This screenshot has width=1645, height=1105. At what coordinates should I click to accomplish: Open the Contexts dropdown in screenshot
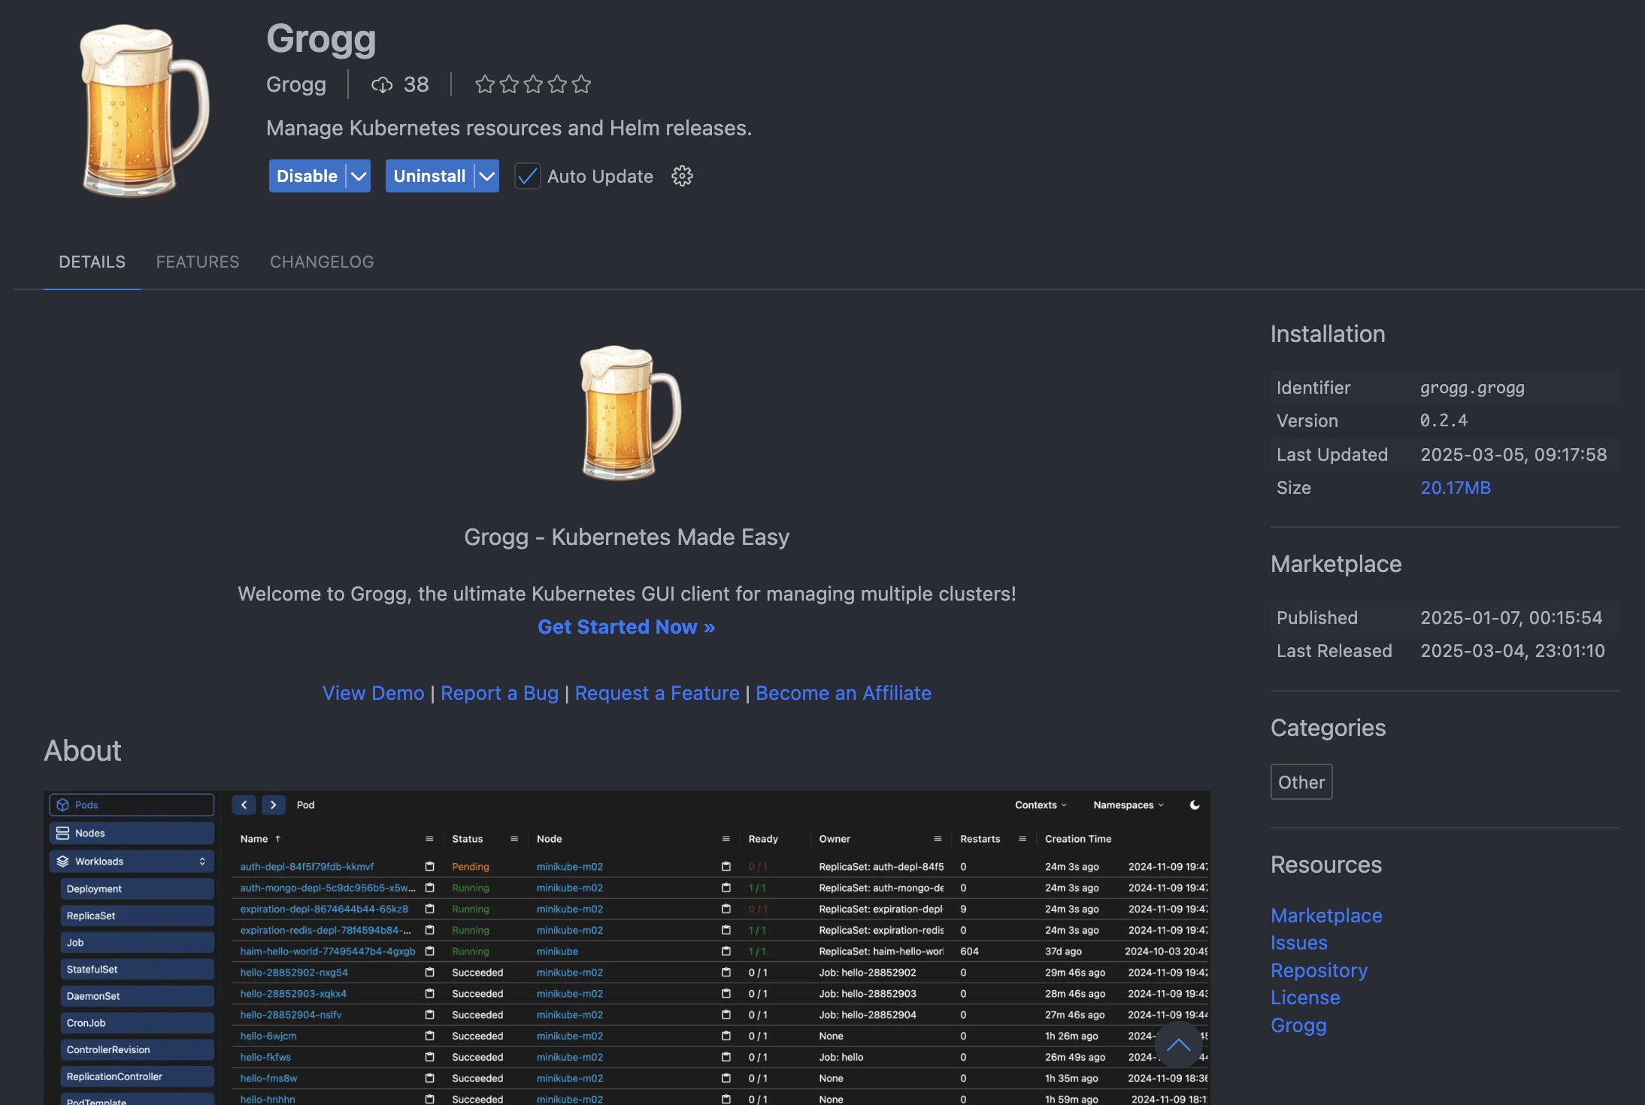click(x=1041, y=805)
